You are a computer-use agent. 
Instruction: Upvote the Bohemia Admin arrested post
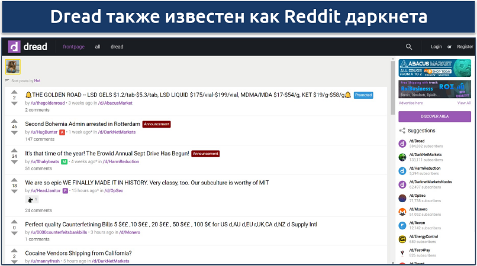14,121
